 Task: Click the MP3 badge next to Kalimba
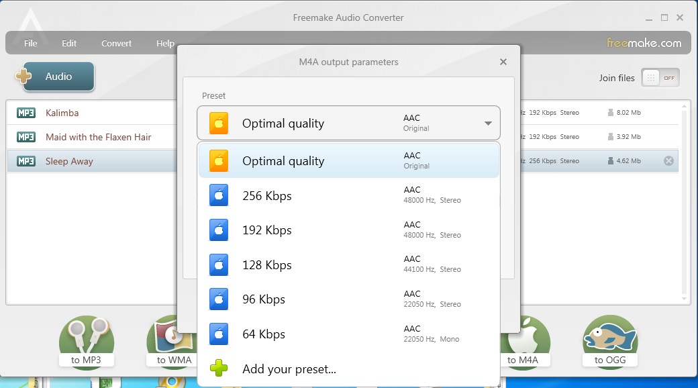(26, 113)
